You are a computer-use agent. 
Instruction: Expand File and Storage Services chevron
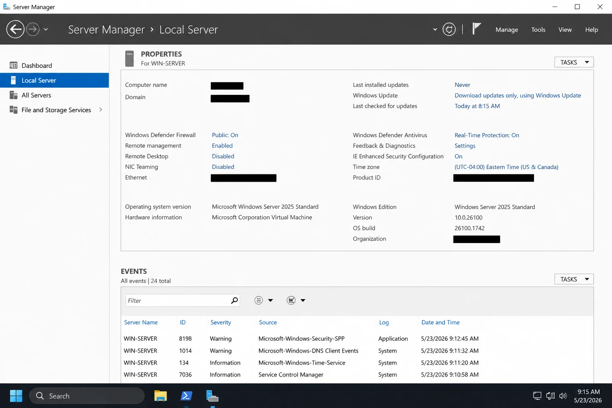(100, 110)
